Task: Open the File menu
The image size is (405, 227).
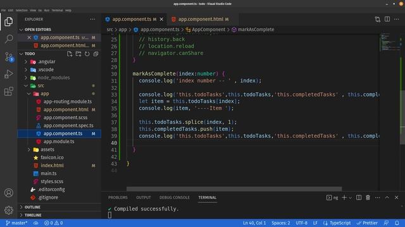Action: 3,10
